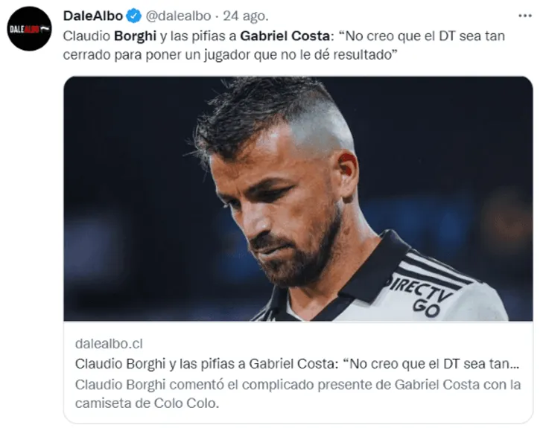The height and width of the screenshot is (428, 546).
Task: Click the blue verified badge
Action: 134,16
